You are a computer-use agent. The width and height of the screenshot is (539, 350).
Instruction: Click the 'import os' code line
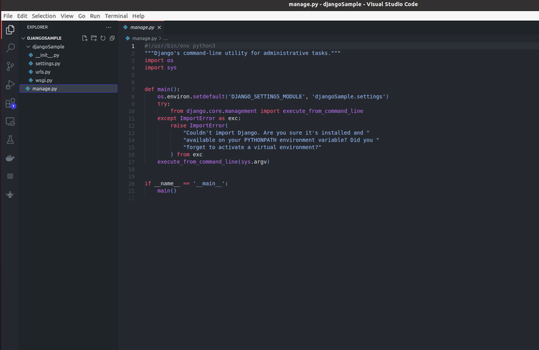click(x=159, y=61)
